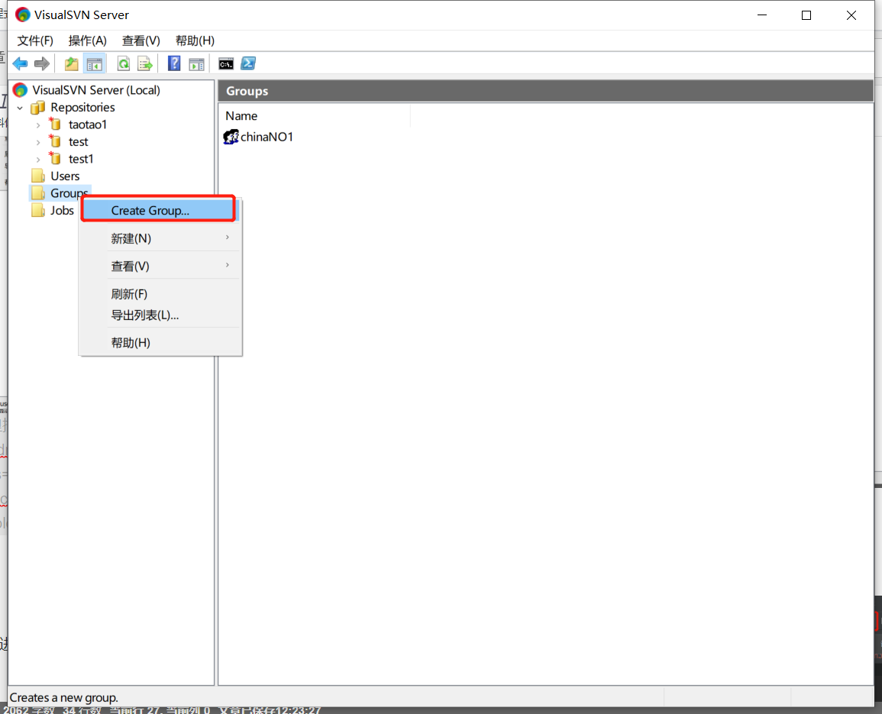Open the 新建(N) submenu arrow
The image size is (882, 714).
(x=228, y=237)
